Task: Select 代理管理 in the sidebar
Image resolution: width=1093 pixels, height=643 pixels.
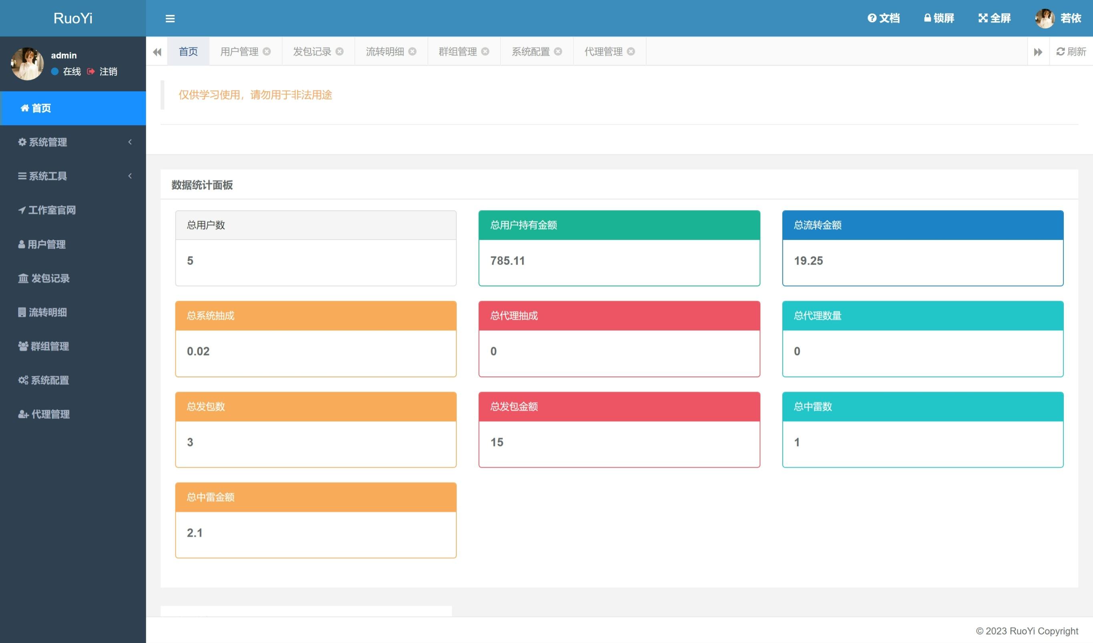Action: click(50, 414)
